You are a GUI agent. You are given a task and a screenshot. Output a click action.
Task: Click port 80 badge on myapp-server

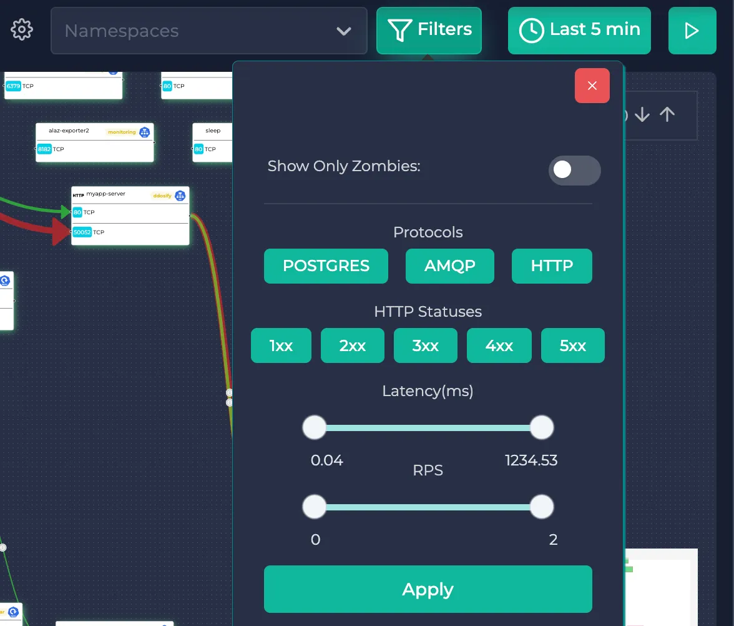[77, 212]
